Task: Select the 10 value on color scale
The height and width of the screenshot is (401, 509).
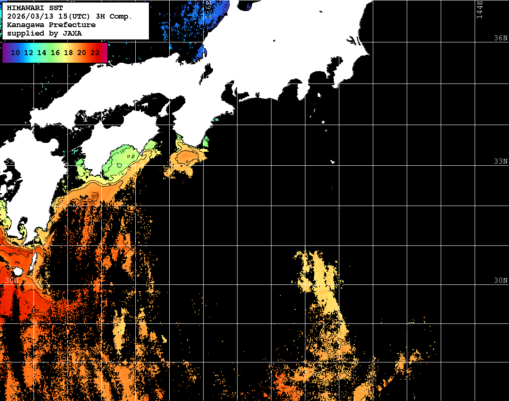Action: click(x=15, y=53)
